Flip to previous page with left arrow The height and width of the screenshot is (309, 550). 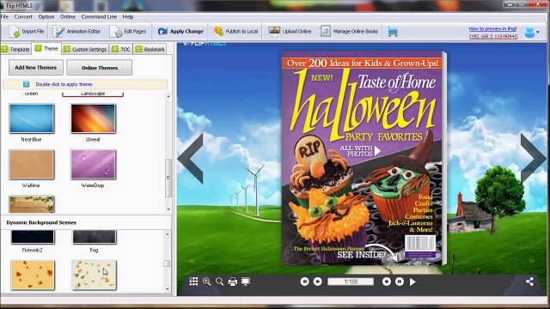click(x=191, y=158)
